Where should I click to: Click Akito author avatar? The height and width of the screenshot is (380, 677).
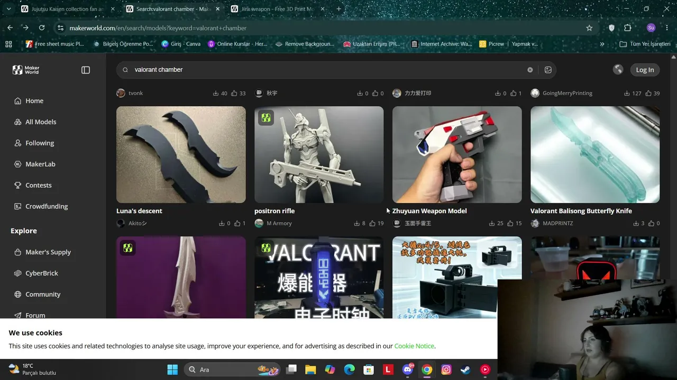[121, 223]
